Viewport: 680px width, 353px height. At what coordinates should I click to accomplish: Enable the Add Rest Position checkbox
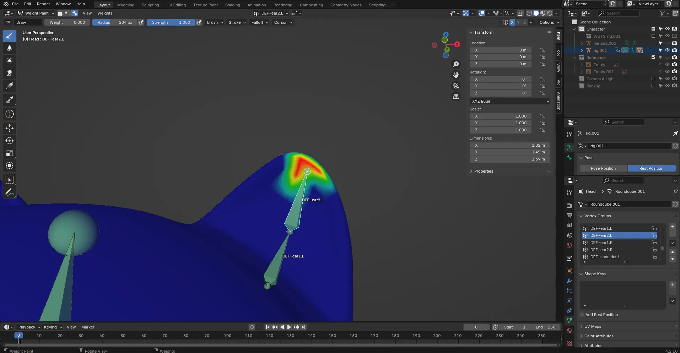point(582,315)
